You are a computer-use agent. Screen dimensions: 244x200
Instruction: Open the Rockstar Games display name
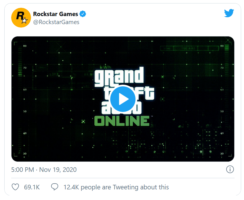point(55,14)
